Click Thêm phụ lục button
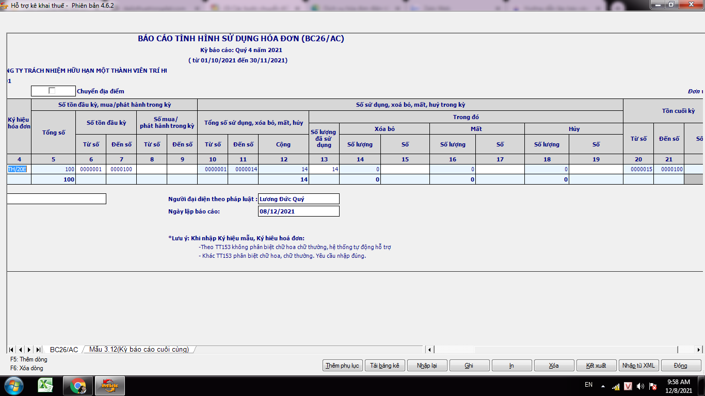Screen dimensions: 705x396 [342, 366]
